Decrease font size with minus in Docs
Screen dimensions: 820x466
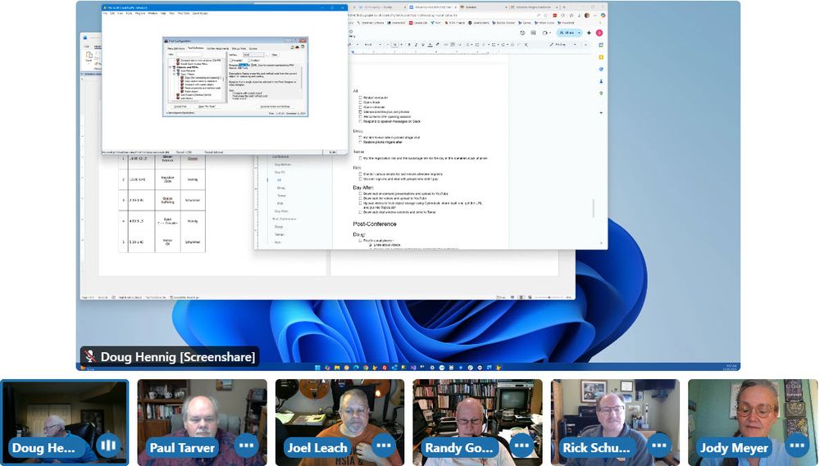[x=388, y=44]
